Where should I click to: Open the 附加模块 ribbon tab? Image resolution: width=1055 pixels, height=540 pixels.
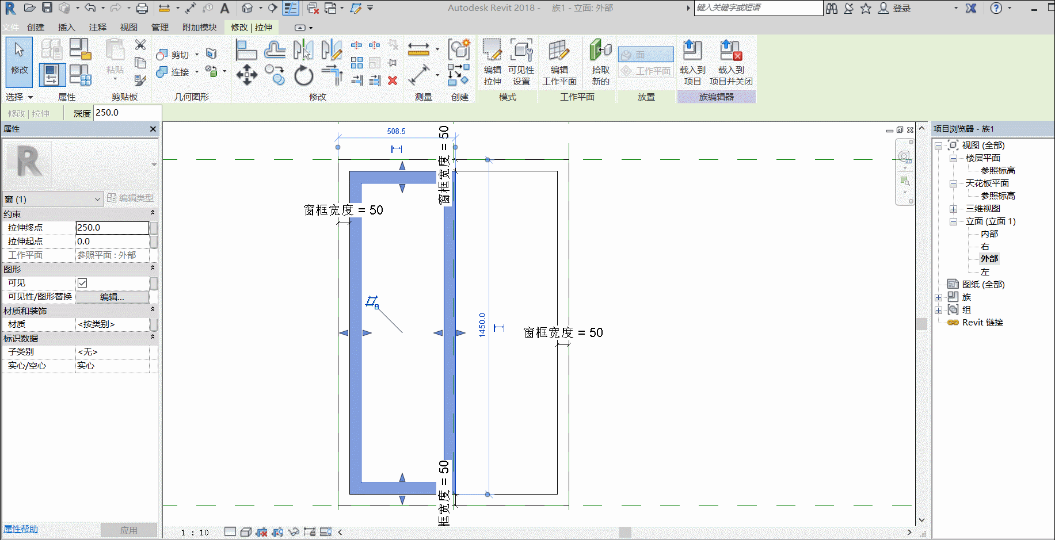tap(200, 27)
